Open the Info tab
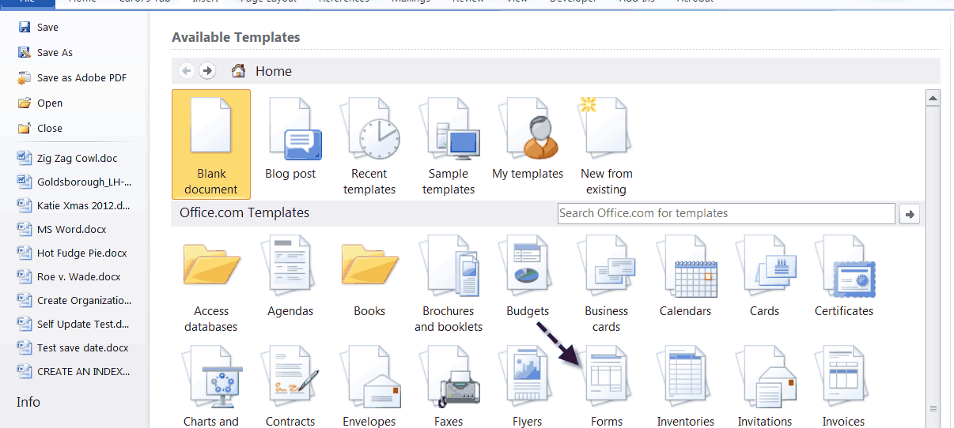 click(x=28, y=402)
